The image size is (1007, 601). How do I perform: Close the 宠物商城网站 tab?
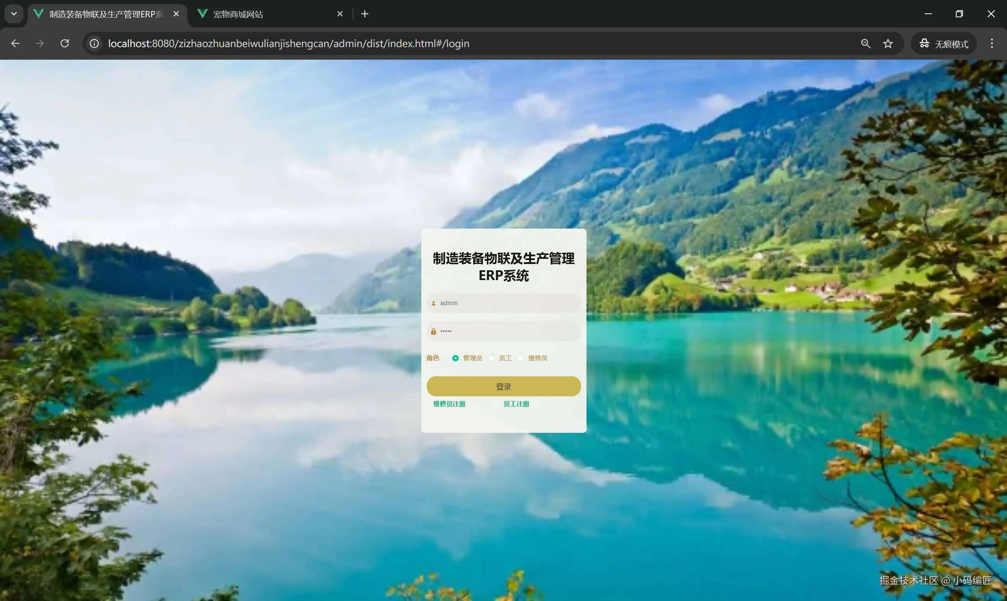tap(340, 14)
